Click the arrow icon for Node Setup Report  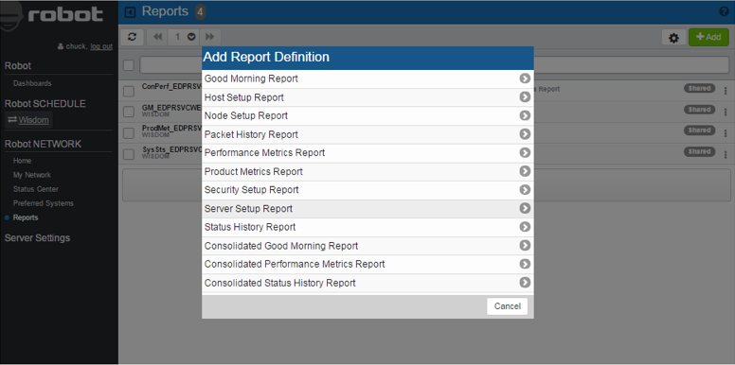point(525,115)
